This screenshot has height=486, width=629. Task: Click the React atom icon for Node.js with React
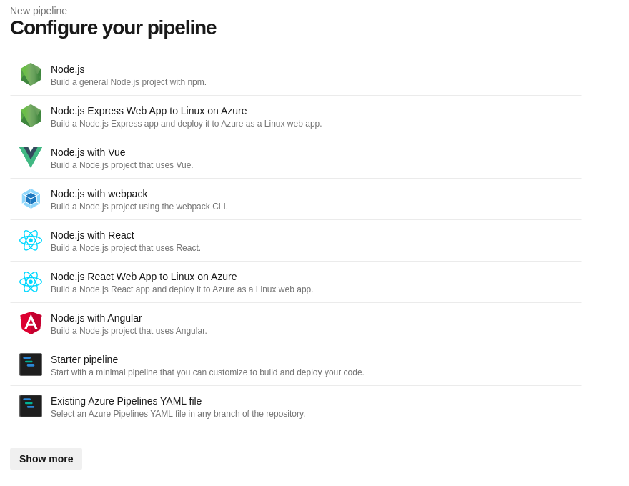point(31,240)
